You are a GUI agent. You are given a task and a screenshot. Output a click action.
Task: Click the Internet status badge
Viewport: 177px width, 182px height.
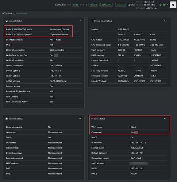pos(120,5)
